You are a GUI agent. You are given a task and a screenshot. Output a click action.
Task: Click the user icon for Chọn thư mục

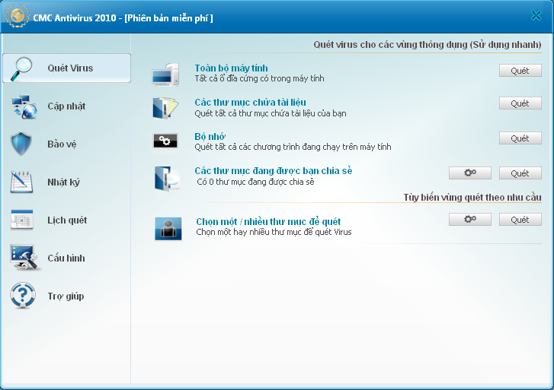[x=168, y=229]
